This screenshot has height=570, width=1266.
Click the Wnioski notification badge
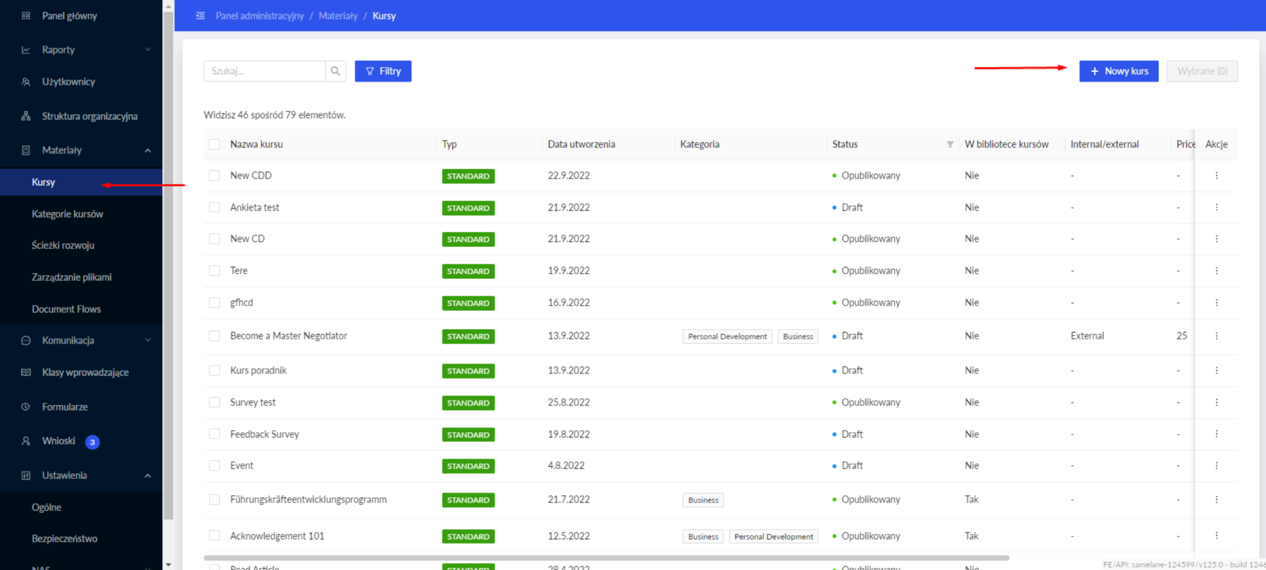[92, 442]
